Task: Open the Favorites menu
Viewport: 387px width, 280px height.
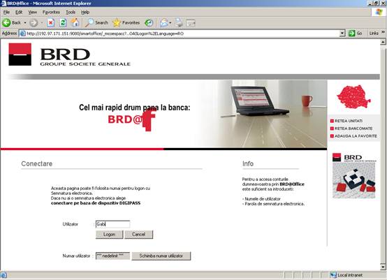Action: click(51, 12)
